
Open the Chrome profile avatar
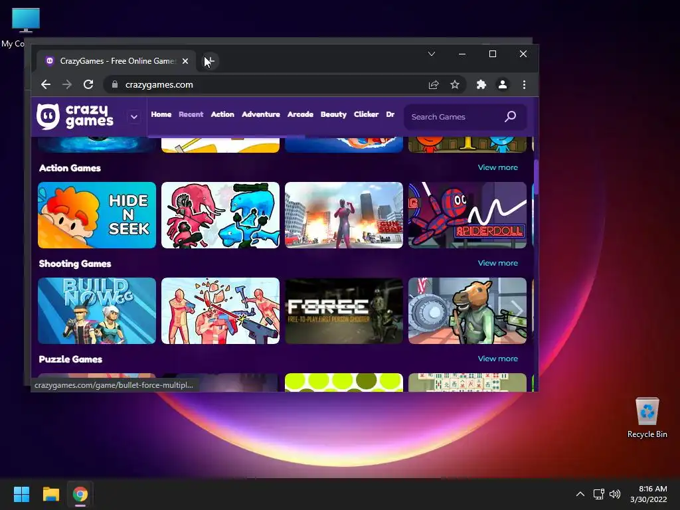[x=503, y=84]
